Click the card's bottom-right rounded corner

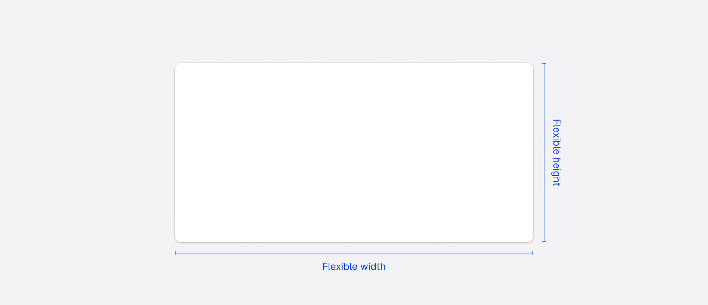(x=531, y=240)
